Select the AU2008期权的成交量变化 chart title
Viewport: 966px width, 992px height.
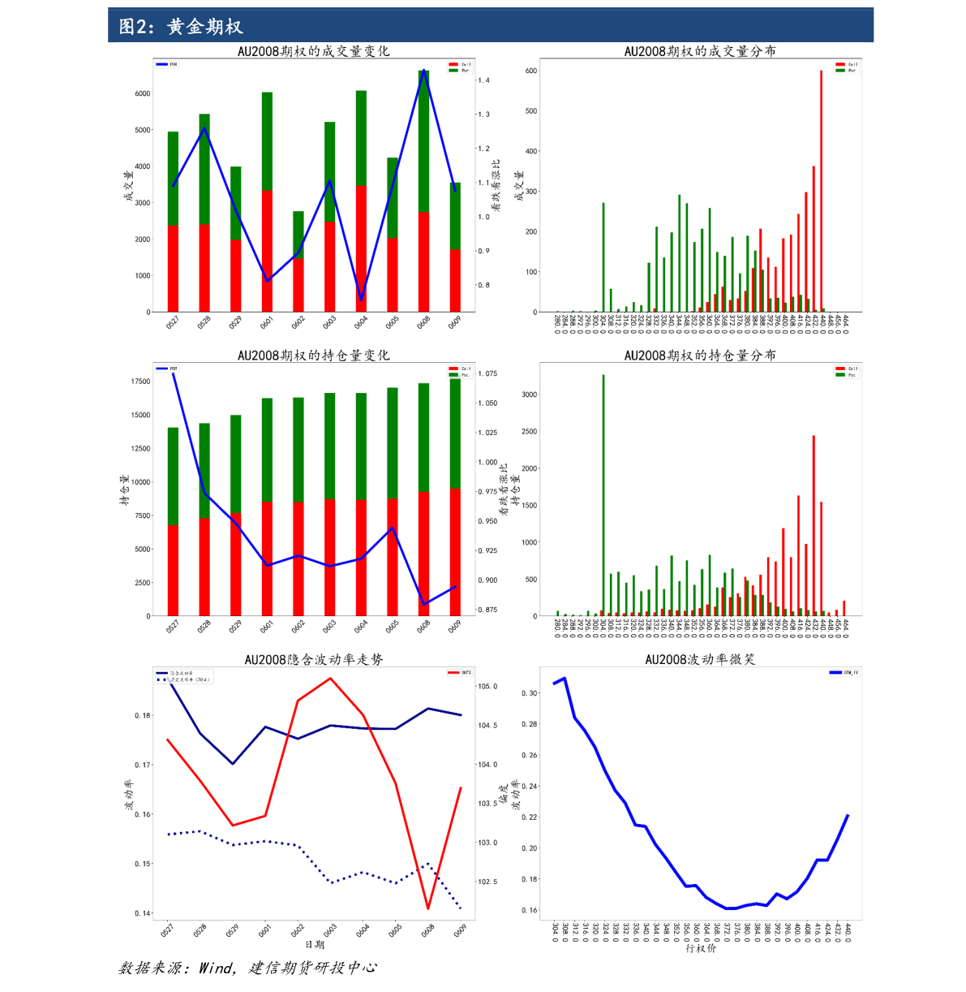coord(313,51)
